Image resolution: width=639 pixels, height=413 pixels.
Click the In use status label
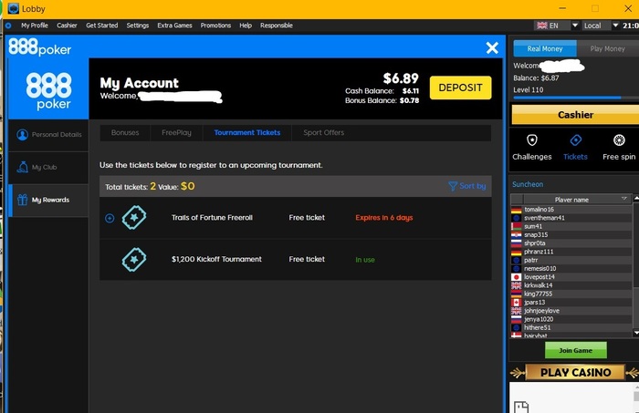365,260
